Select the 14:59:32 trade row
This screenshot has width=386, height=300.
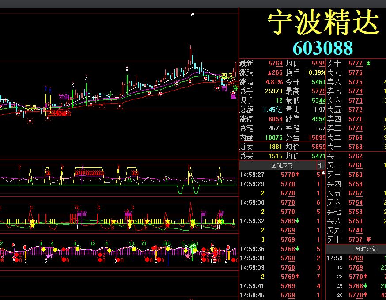(x=280, y=221)
